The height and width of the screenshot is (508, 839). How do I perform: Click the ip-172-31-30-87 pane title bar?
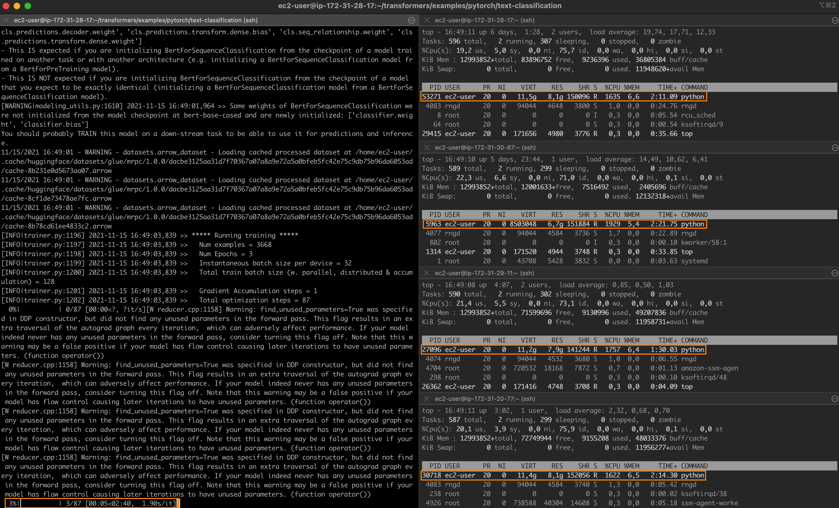[485, 148]
